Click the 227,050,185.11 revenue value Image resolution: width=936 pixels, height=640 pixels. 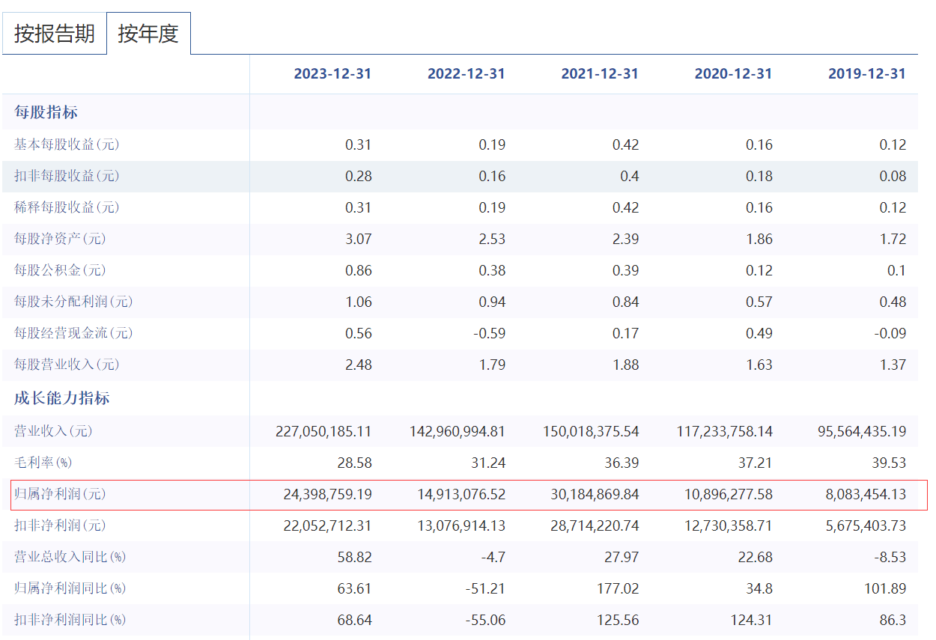click(x=323, y=431)
